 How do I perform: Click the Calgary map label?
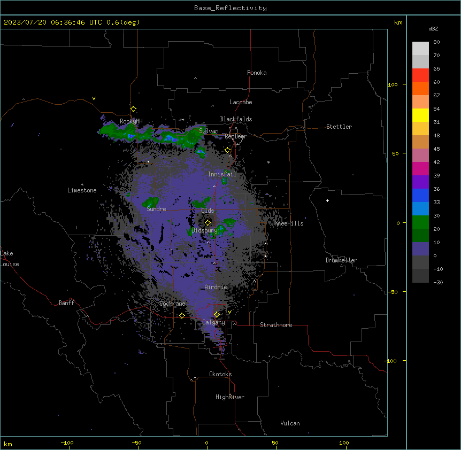coord(213,322)
